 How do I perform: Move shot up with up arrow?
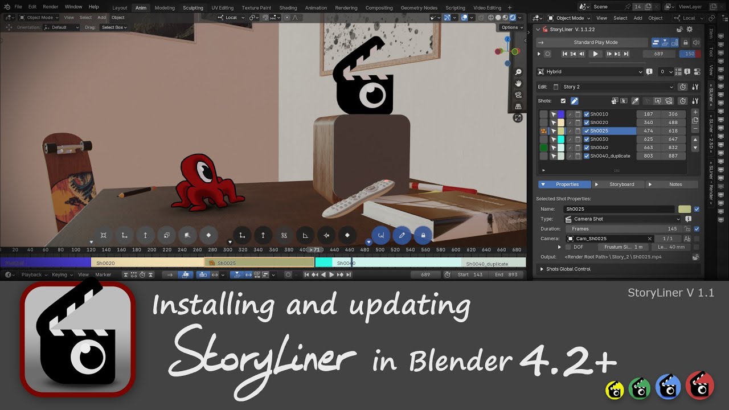point(695,140)
